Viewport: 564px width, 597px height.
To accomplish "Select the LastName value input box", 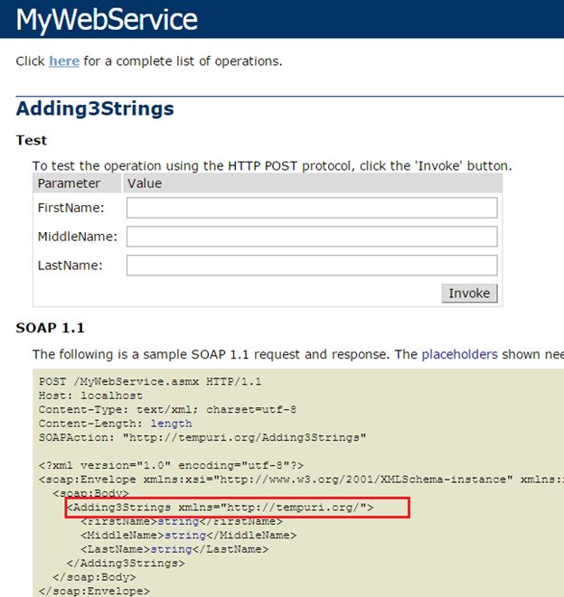I will tap(312, 266).
